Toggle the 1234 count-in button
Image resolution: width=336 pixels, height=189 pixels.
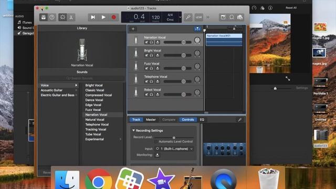[198, 17]
